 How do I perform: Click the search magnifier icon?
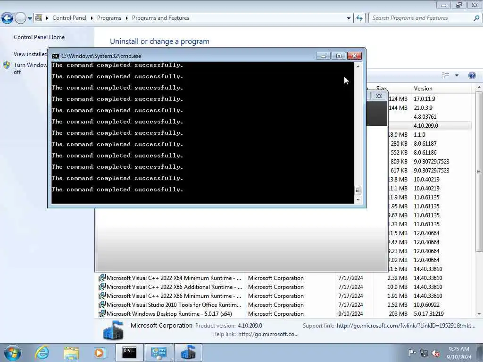pyautogui.click(x=476, y=18)
